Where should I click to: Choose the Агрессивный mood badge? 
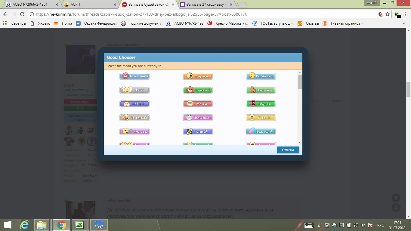coord(134,76)
